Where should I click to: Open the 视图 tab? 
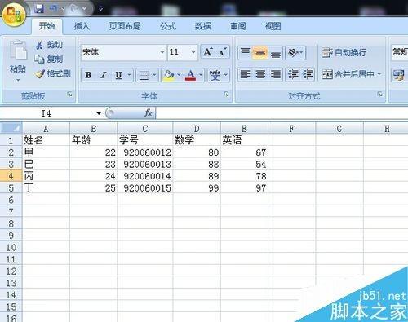pyautogui.click(x=273, y=26)
